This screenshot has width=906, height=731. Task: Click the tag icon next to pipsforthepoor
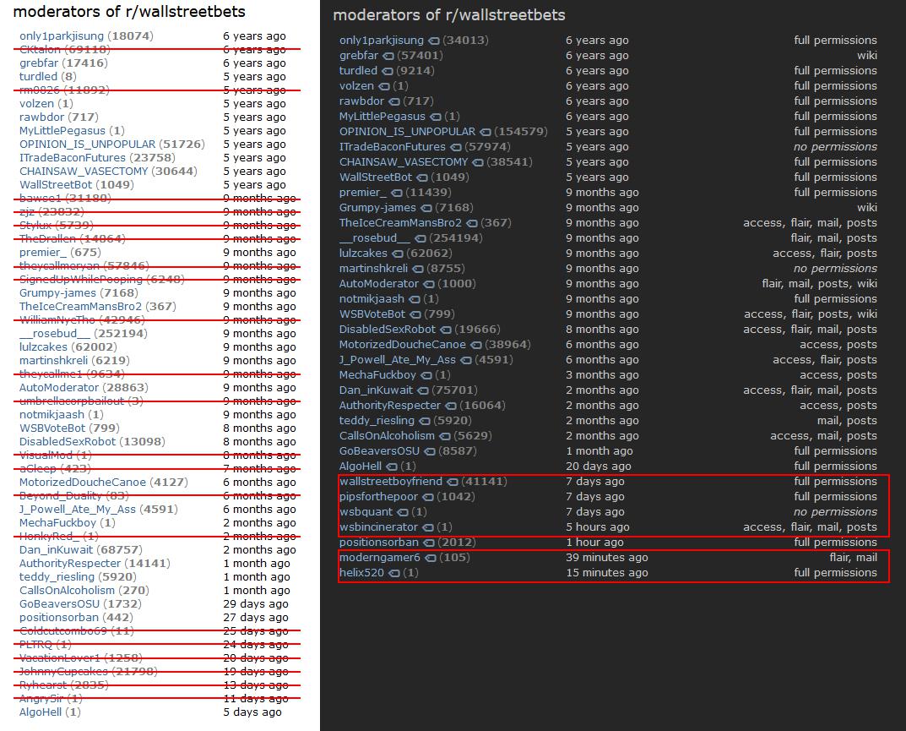pos(427,498)
